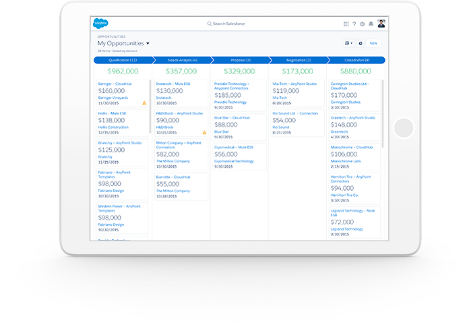This screenshot has height=333, width=471.
Task: Open Carrington Studios Ltd - CloudHub opportunity
Action: [x=350, y=86]
